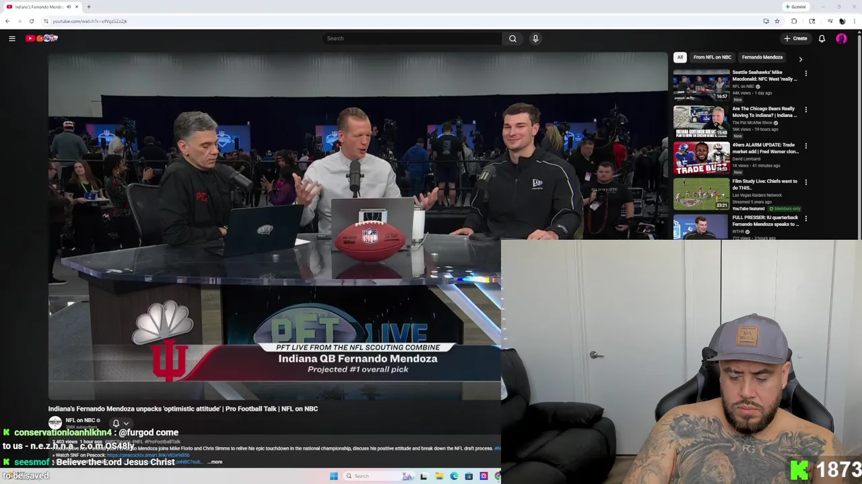The height and width of the screenshot is (484, 862).
Task: Open the YouTube account avatar menu
Action: point(841,38)
